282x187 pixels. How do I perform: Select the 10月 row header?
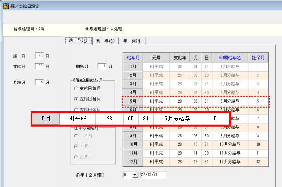click(x=133, y=144)
